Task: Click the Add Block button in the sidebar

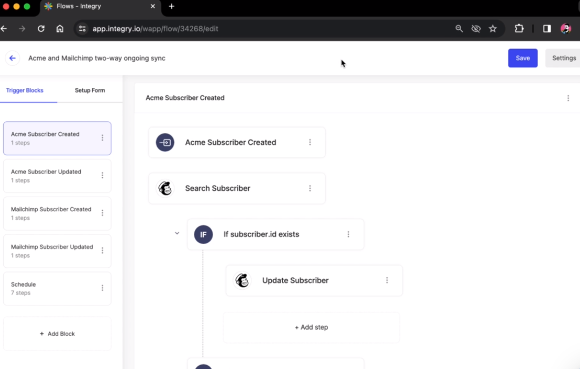Action: pos(57,333)
